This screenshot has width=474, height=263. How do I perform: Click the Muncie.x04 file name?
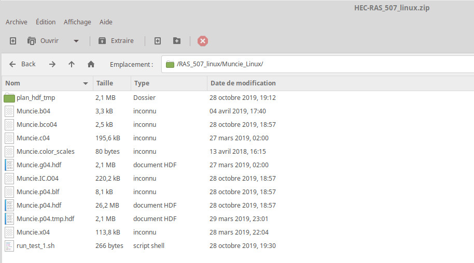click(33, 232)
